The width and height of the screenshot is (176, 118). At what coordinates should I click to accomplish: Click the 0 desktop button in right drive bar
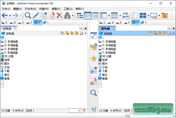tap(136, 23)
